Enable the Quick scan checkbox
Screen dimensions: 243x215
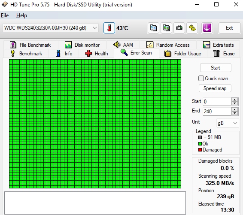click(x=201, y=79)
